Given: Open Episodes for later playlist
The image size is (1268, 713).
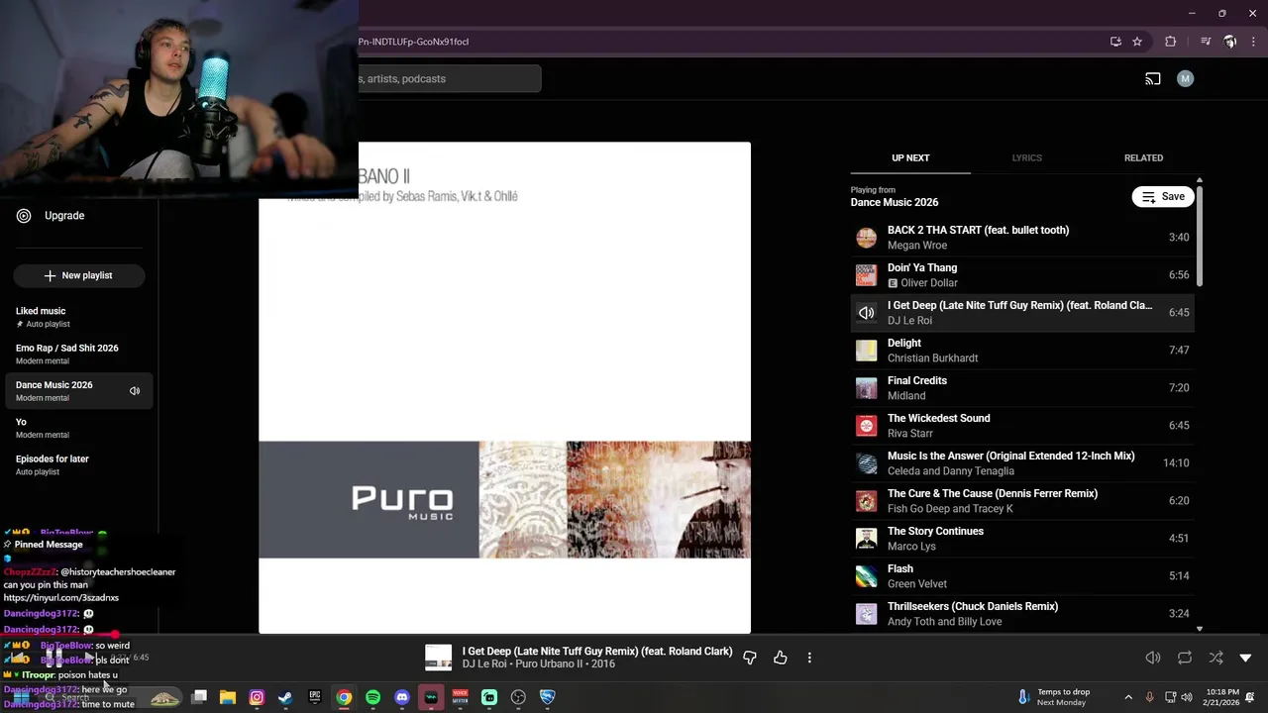Looking at the screenshot, I should (79, 464).
